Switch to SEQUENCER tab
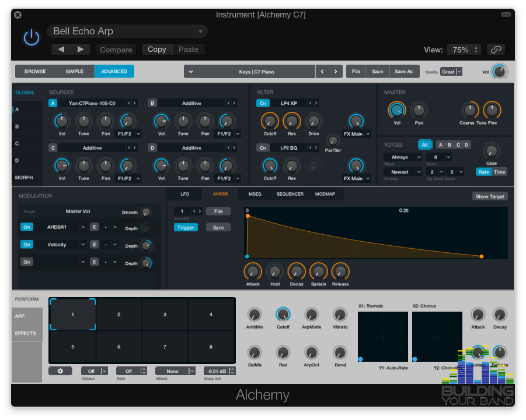The width and height of the screenshot is (526, 420). coord(290,194)
